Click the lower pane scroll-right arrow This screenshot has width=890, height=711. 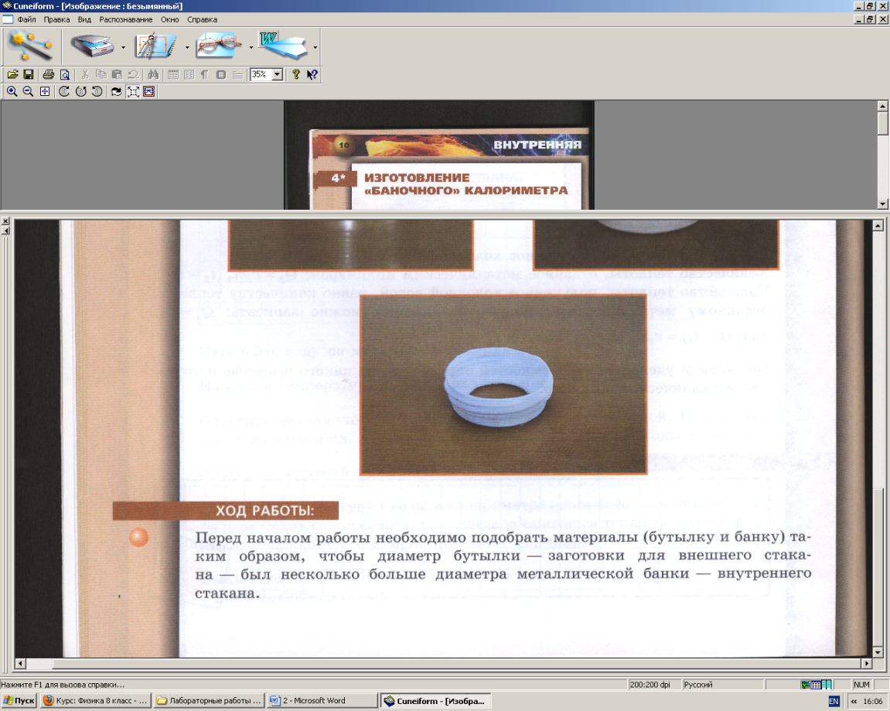click(x=867, y=663)
